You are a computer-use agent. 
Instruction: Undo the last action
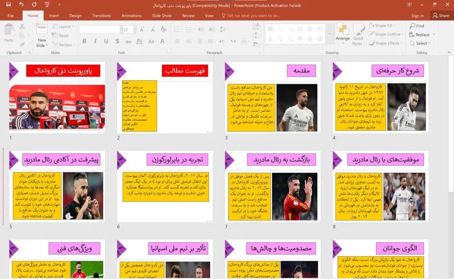(x=21, y=5)
